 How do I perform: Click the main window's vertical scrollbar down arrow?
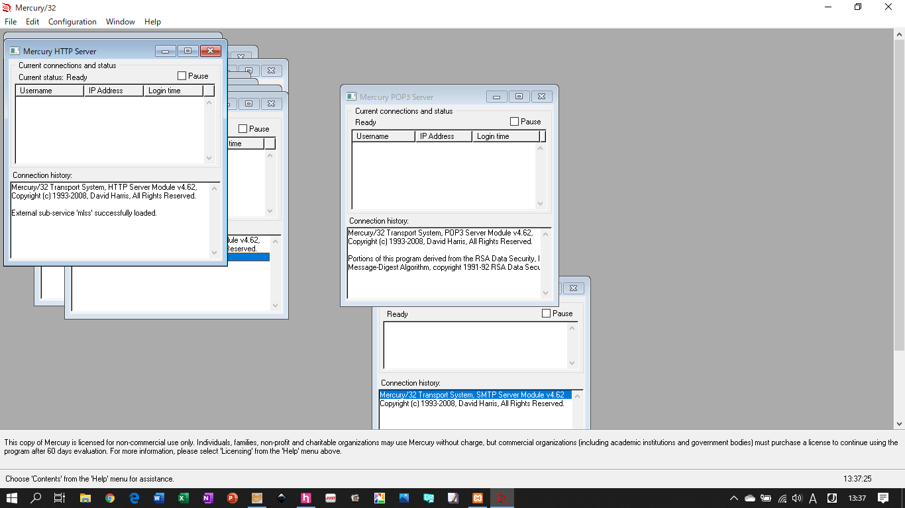[x=899, y=424]
